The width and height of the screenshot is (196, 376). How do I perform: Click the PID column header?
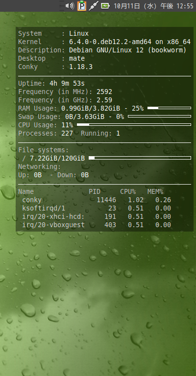click(95, 192)
